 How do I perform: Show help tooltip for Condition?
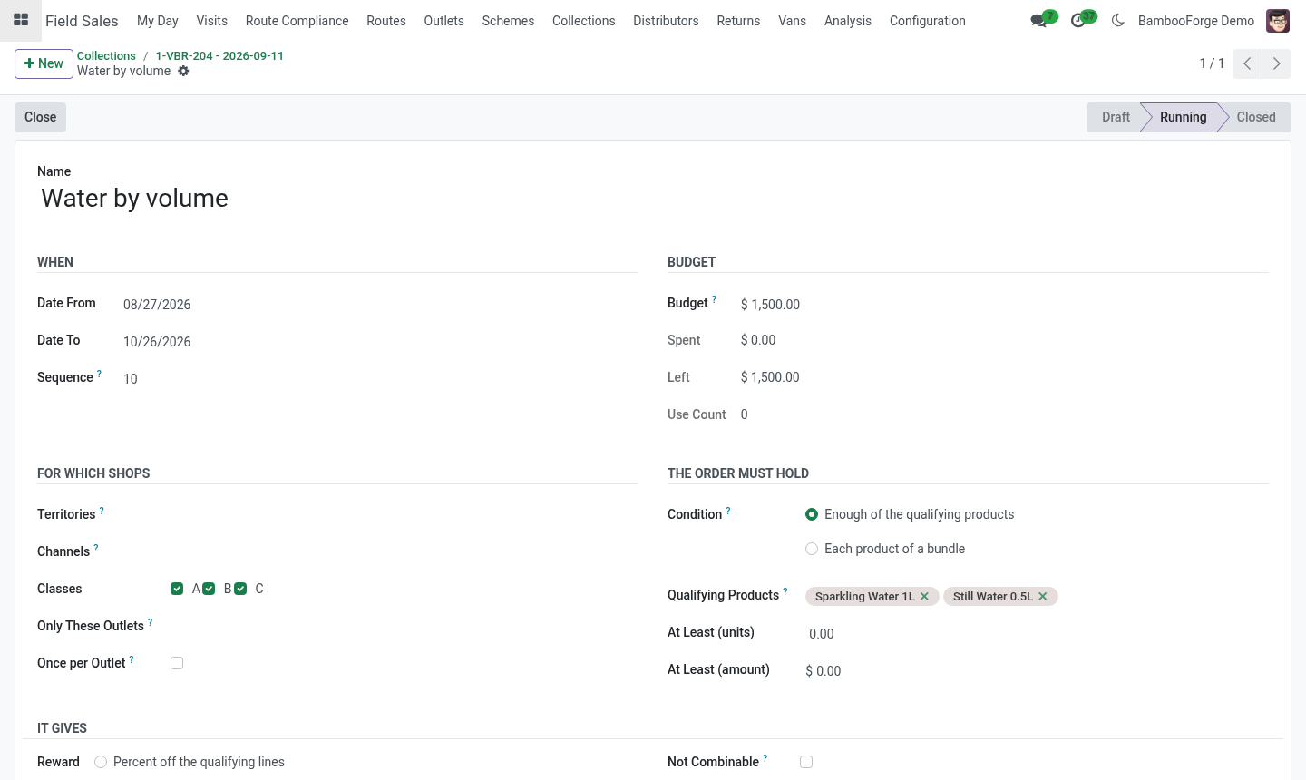tap(728, 511)
